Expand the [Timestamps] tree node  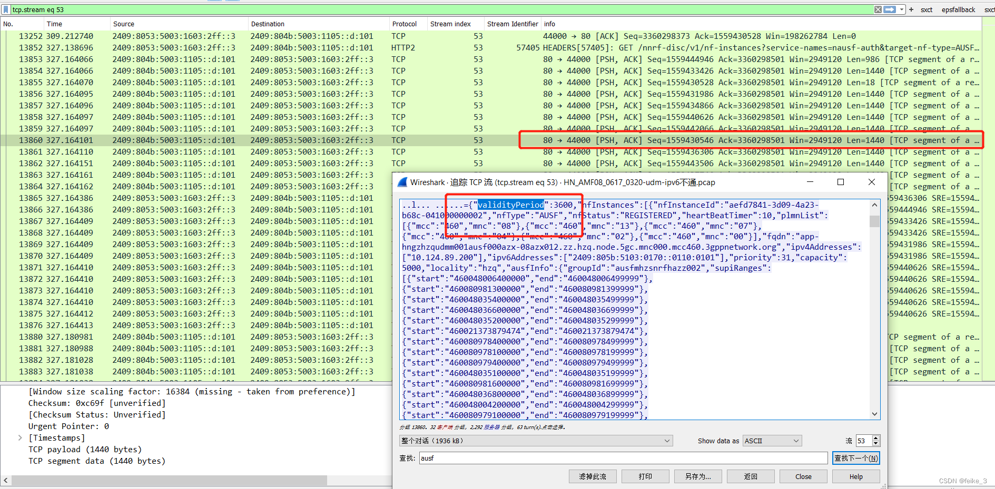20,438
